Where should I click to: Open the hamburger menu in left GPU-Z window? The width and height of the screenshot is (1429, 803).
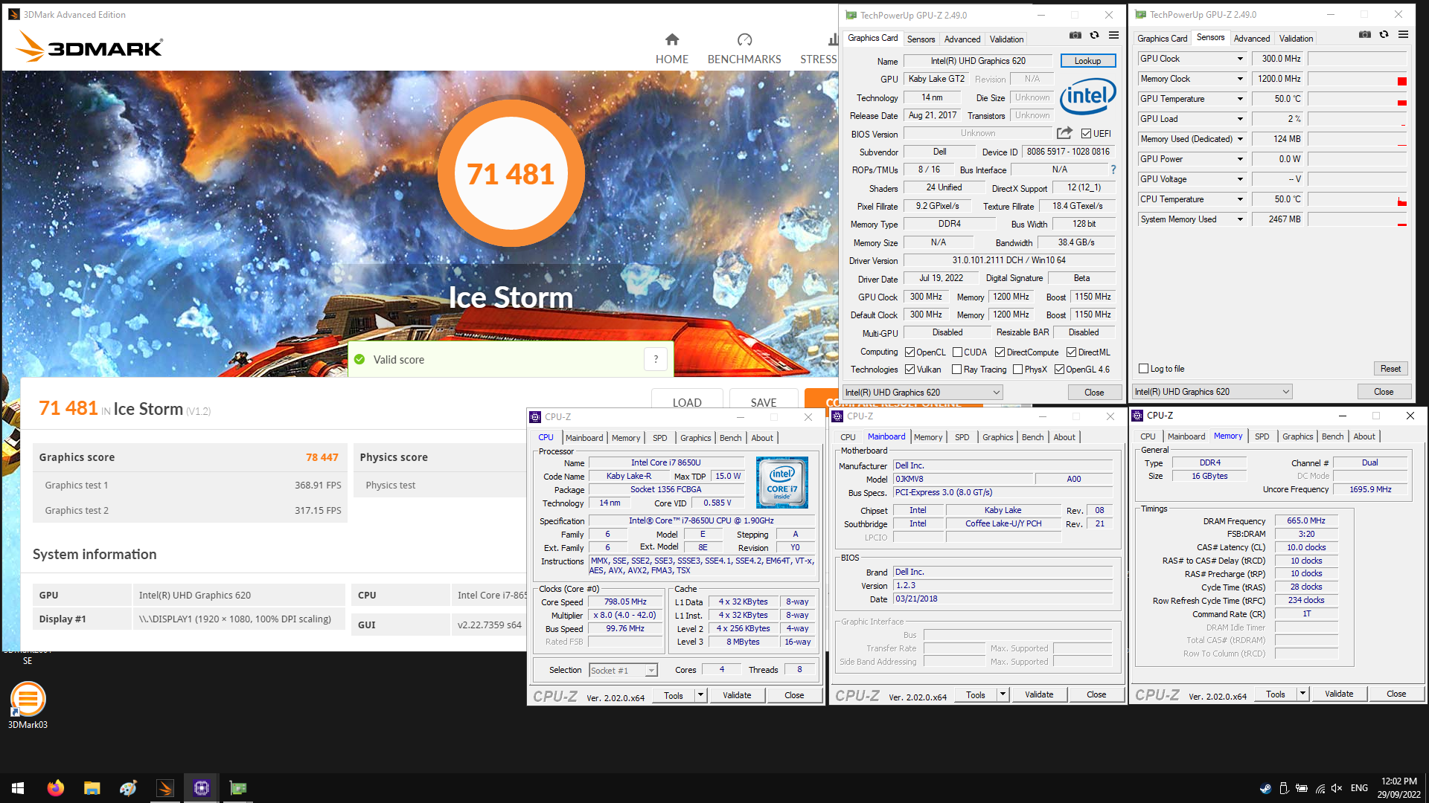[x=1113, y=35]
